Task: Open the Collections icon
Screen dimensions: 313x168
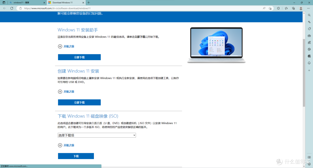Action: (x=293, y=8)
